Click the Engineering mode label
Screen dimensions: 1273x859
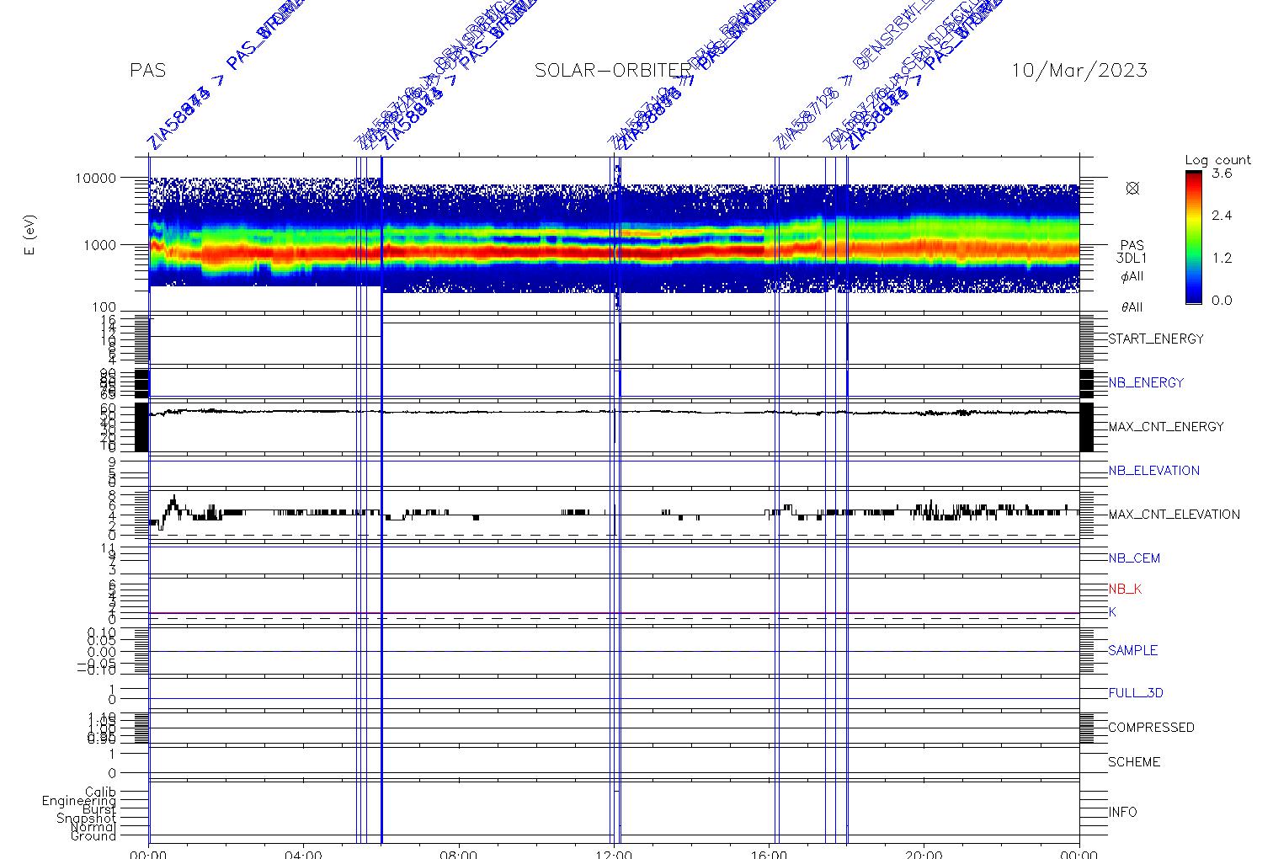pos(80,802)
